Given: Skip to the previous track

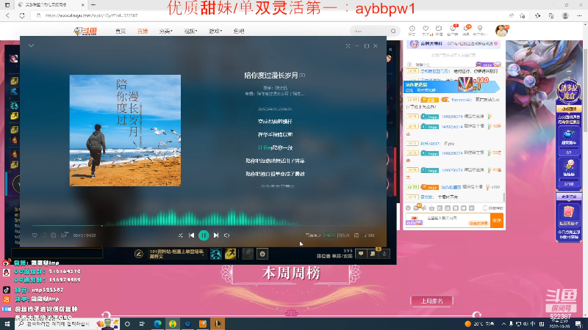Looking at the screenshot, I should (x=192, y=235).
